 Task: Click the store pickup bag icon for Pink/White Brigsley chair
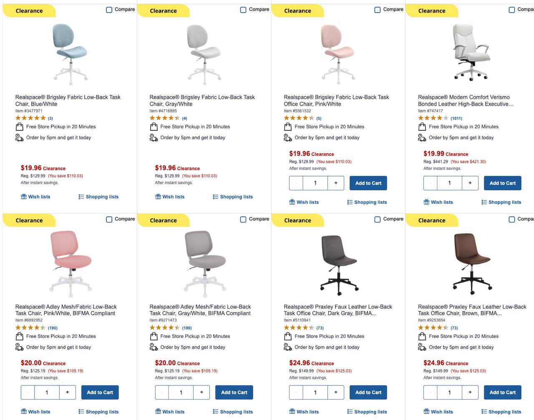tap(288, 127)
